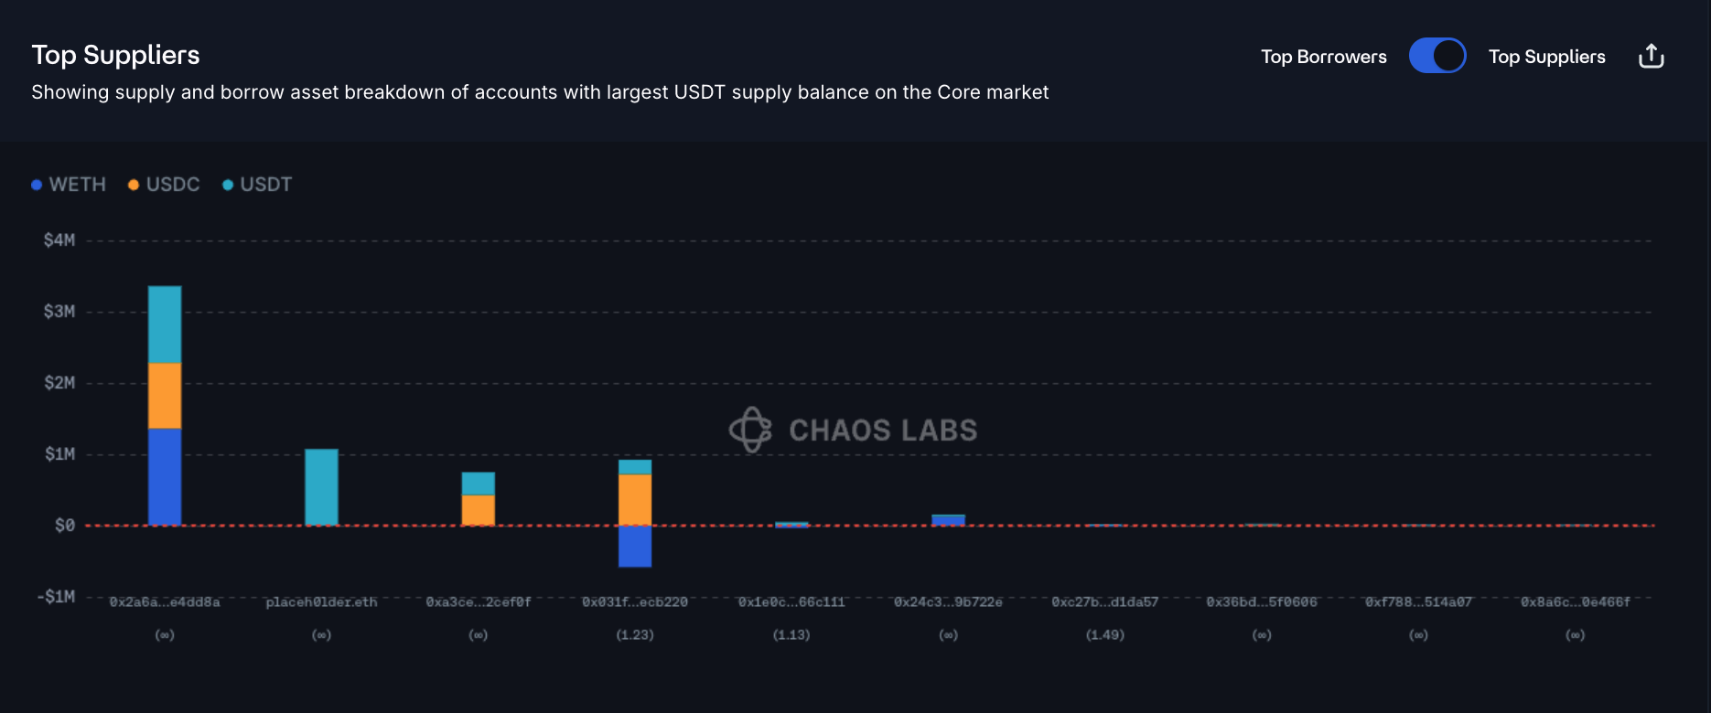
Task: Click the placeh0lder.eth account label
Action: (x=321, y=602)
